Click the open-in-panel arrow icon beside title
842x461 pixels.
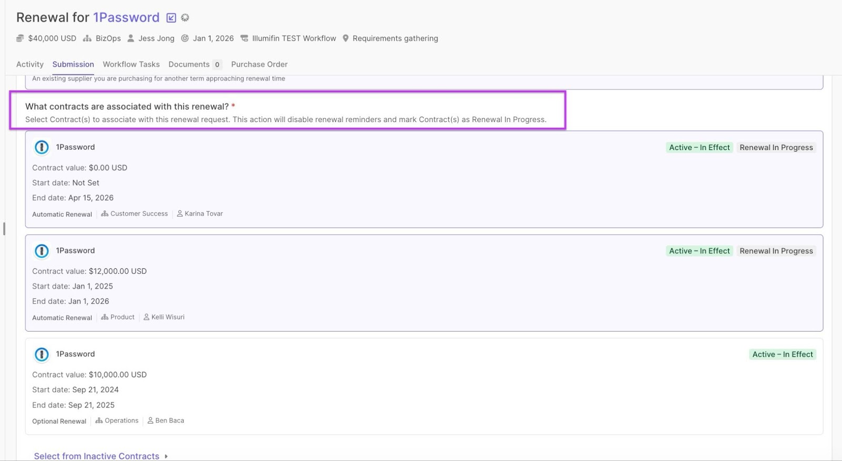[x=171, y=18]
